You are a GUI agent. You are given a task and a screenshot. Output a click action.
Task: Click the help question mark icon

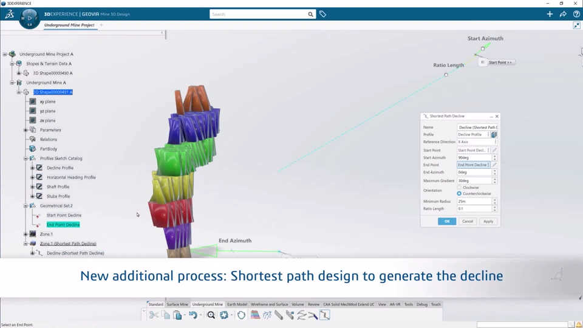[576, 14]
